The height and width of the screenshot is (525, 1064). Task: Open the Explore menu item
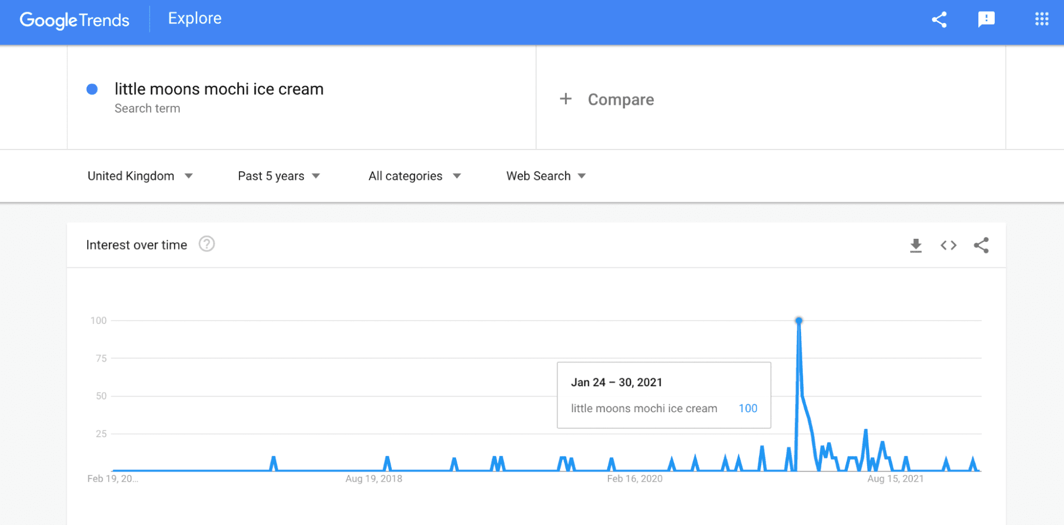coord(194,18)
